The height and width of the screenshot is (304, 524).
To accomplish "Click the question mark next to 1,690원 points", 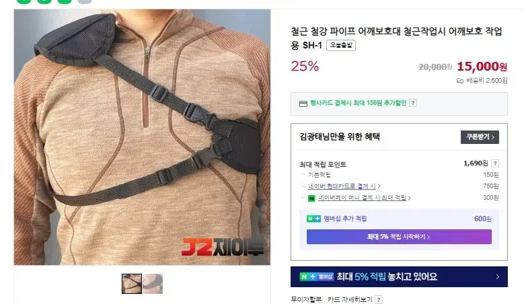I will (495, 163).
